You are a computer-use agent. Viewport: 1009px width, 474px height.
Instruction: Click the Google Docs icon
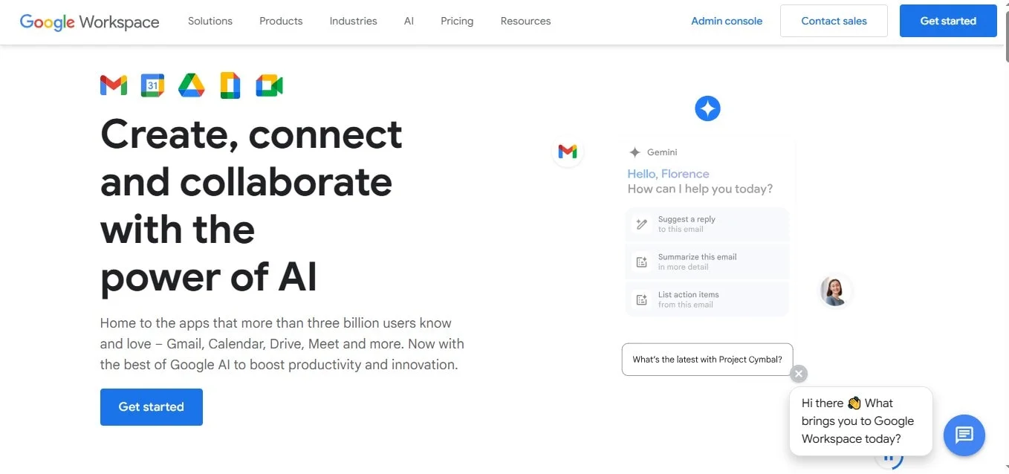tap(230, 85)
